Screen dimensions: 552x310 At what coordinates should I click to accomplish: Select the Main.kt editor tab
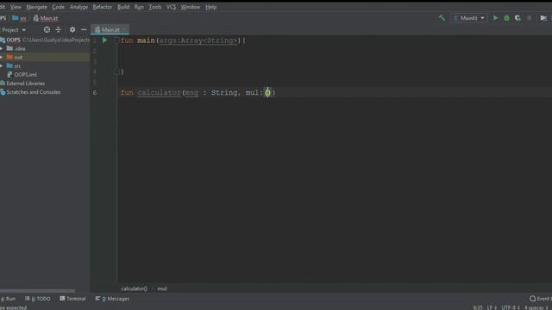(x=110, y=30)
